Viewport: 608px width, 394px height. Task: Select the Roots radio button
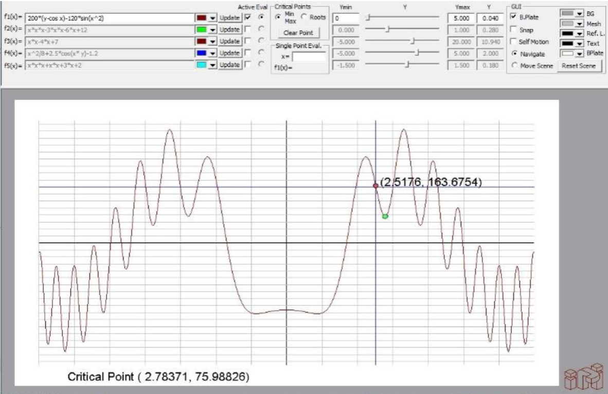[303, 18]
